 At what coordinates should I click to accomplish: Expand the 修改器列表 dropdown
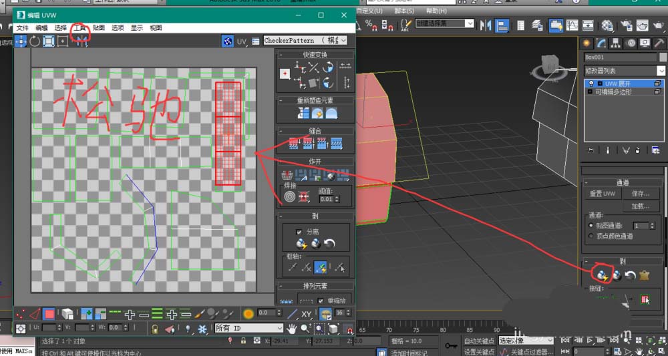[625, 71]
